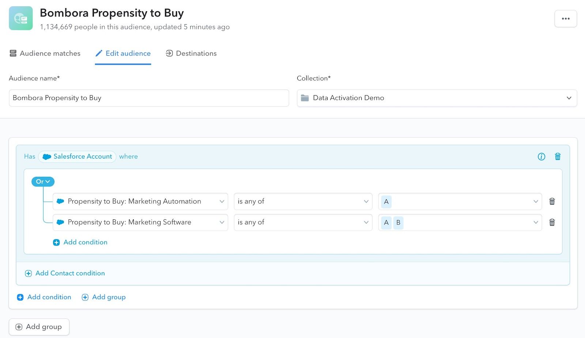The height and width of the screenshot is (338, 585).
Task: Show info for the Salesforce Account group
Action: [x=541, y=157]
